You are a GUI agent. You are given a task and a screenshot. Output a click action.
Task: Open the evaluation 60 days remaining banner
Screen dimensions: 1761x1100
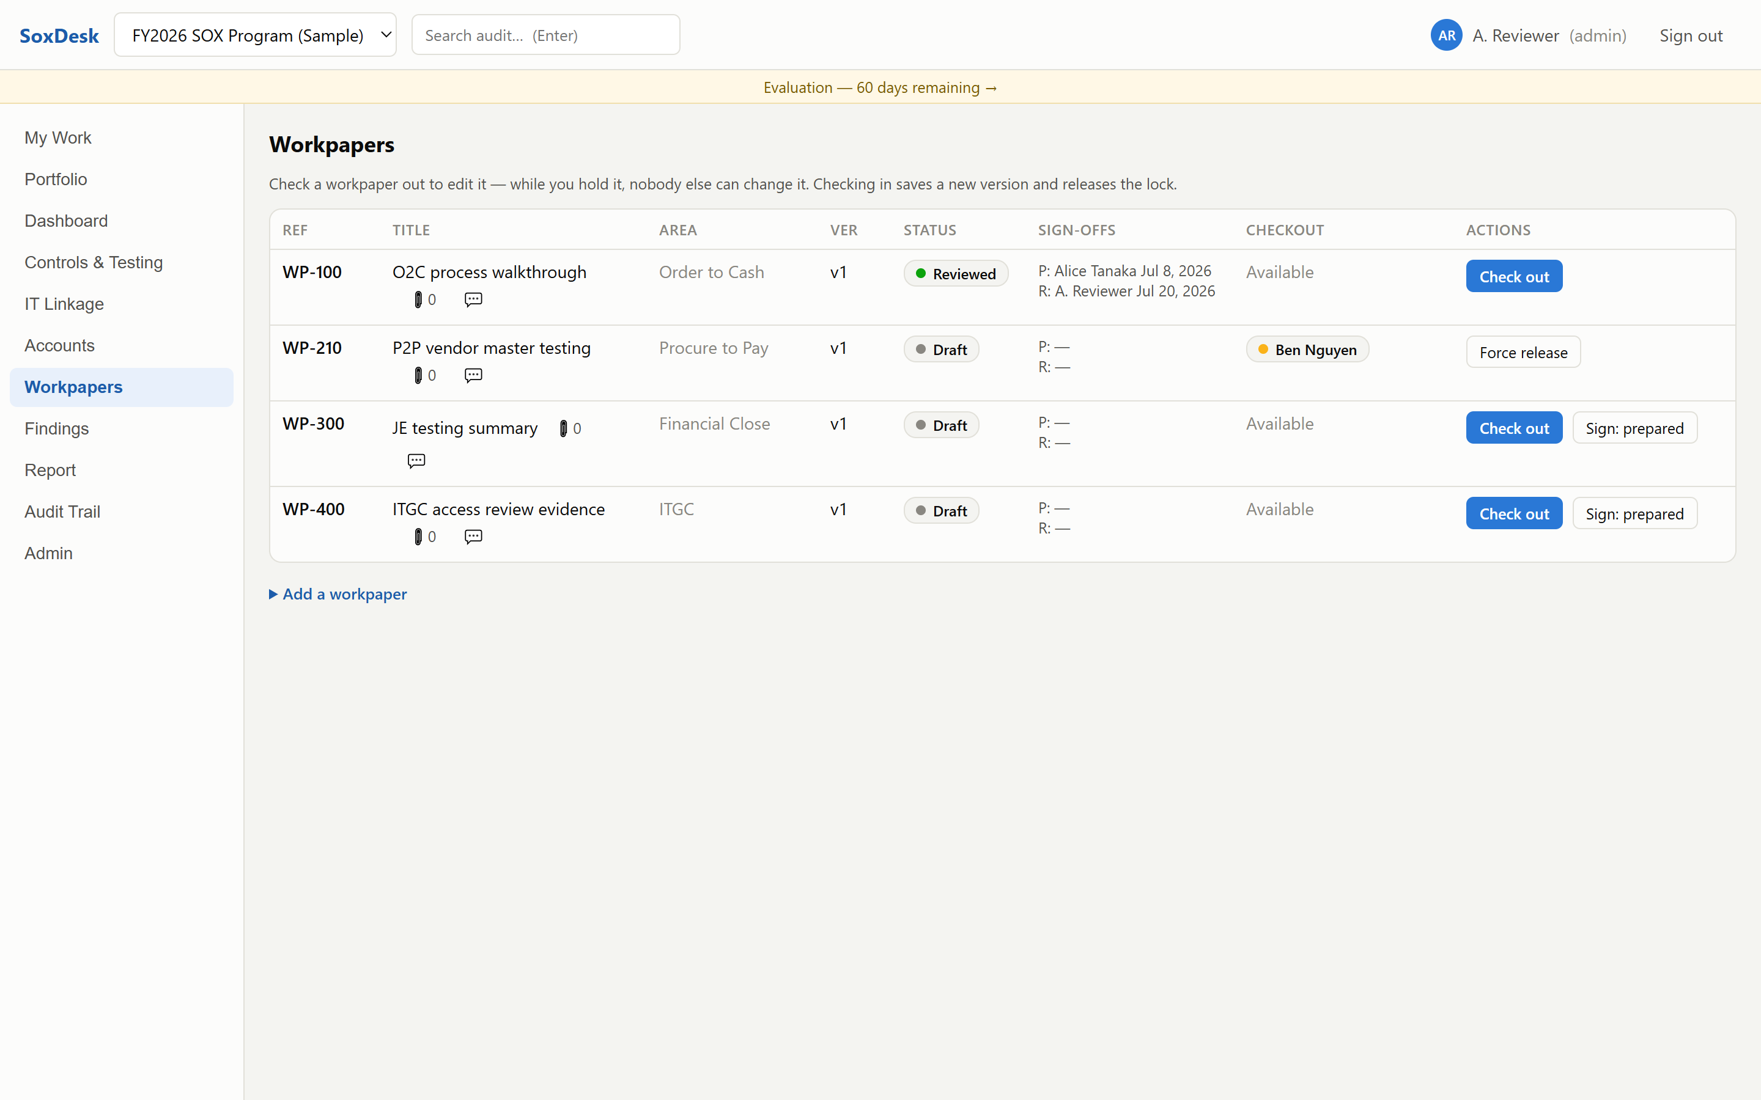click(x=880, y=87)
